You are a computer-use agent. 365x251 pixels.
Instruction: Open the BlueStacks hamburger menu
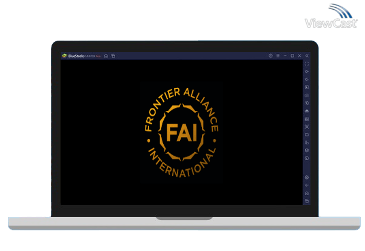pyautogui.click(x=278, y=56)
